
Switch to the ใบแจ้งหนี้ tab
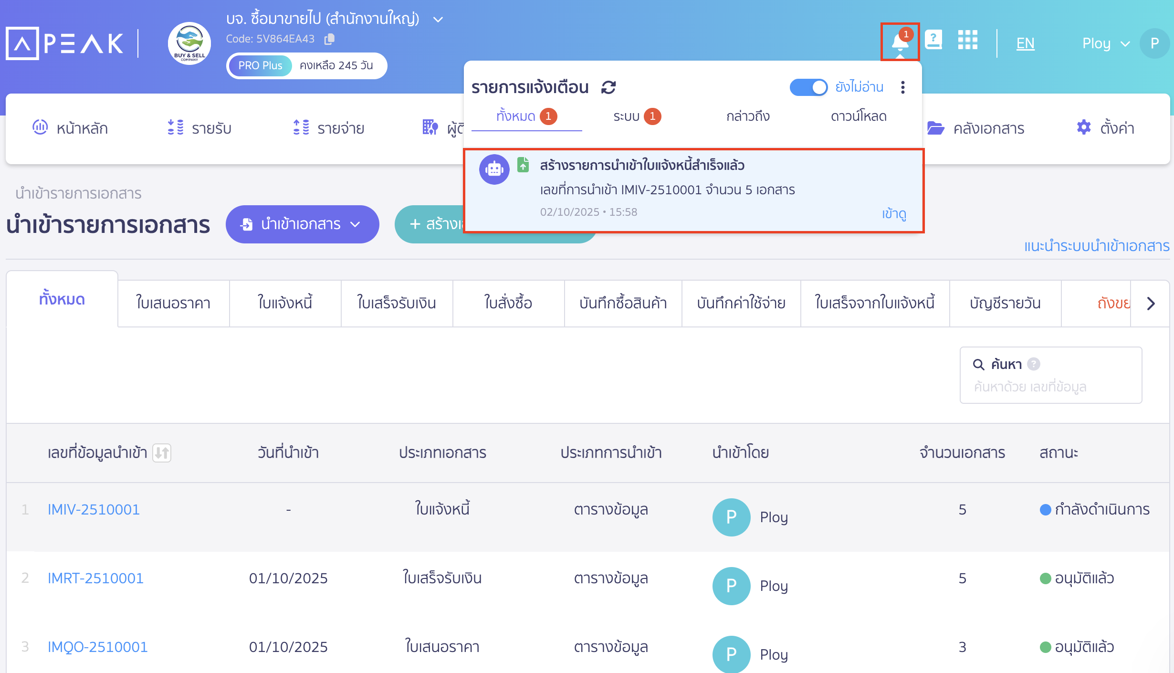point(284,304)
